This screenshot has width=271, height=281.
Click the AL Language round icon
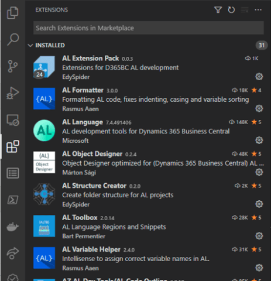[x=44, y=131]
